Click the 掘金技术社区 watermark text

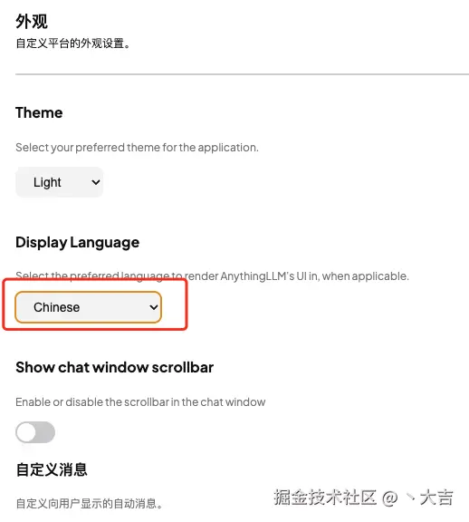tap(325, 498)
